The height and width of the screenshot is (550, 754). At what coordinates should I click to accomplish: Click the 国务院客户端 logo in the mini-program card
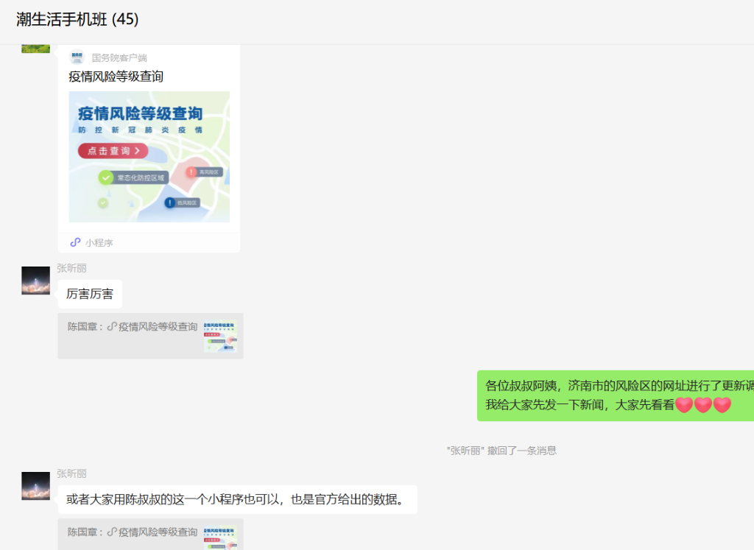(77, 57)
